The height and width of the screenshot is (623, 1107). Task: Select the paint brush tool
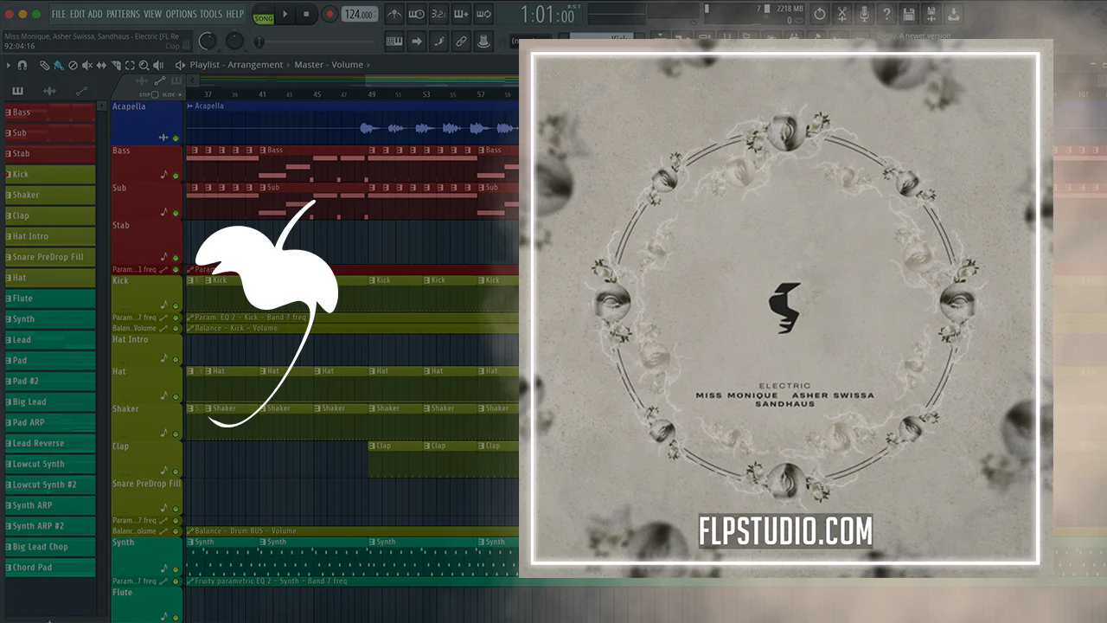tap(58, 65)
